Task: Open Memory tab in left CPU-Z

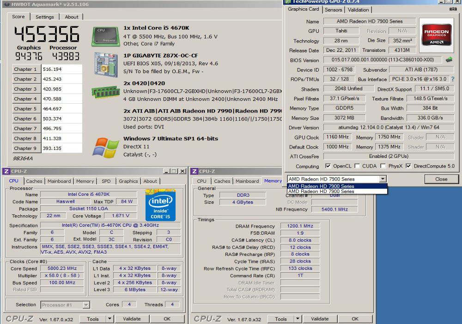Action: 85,181
